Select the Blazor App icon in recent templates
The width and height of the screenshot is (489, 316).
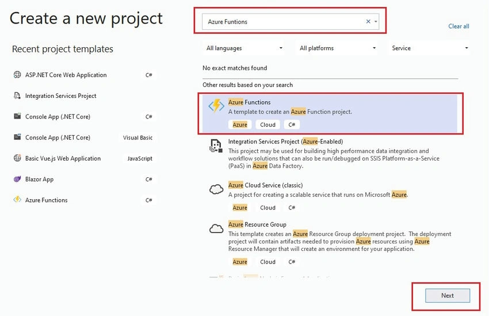17,179
